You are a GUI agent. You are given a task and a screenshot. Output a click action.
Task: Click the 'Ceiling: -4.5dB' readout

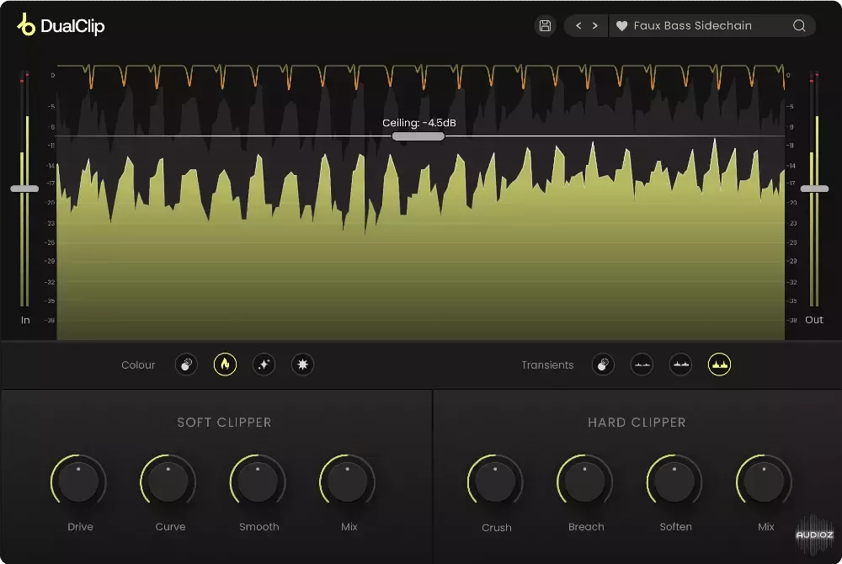418,123
